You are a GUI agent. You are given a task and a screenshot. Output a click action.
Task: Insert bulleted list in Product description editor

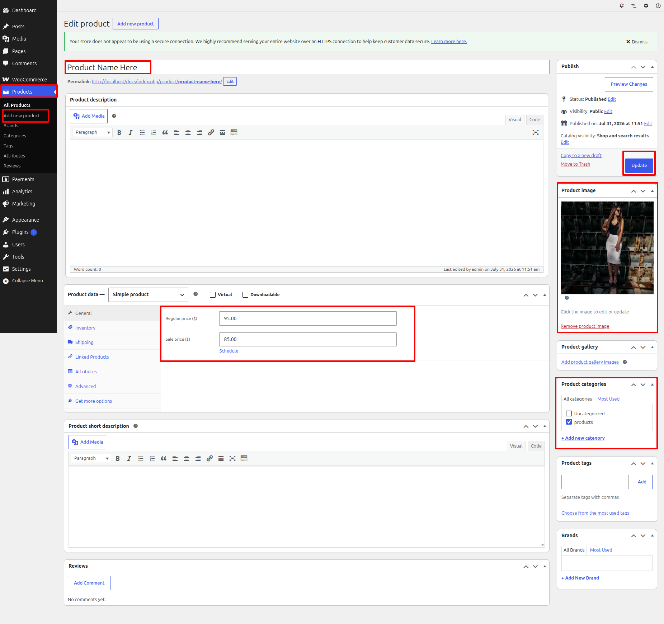point(142,132)
